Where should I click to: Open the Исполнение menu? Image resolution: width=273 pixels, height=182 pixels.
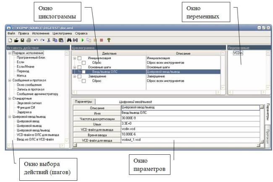(41, 33)
